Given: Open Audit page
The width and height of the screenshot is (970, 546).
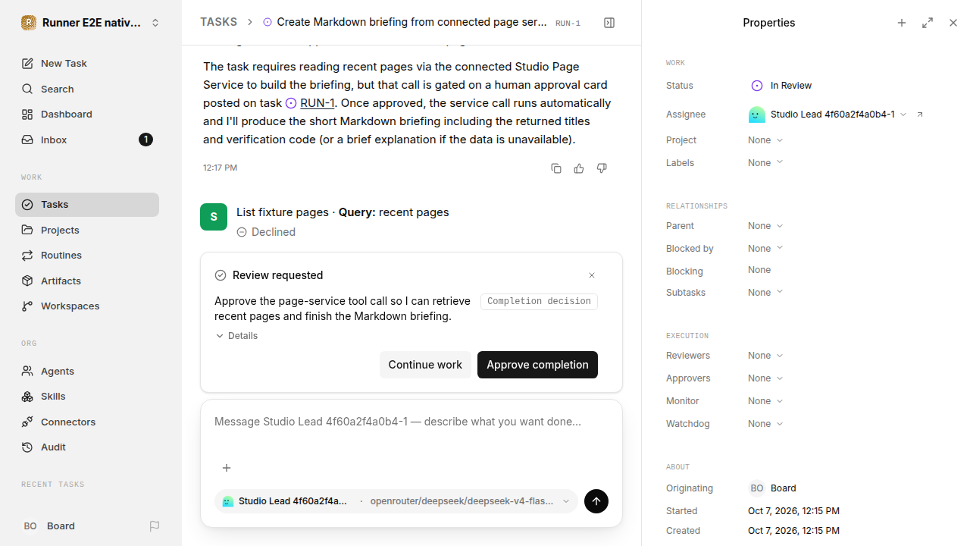Looking at the screenshot, I should coord(87,447).
